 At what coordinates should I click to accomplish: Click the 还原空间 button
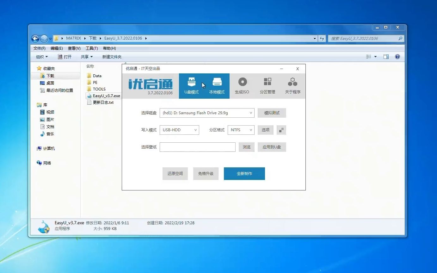(x=175, y=174)
